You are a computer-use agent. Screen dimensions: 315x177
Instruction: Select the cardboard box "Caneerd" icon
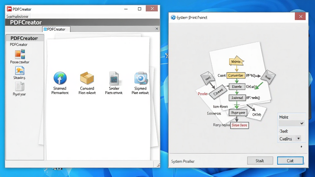click(87, 78)
